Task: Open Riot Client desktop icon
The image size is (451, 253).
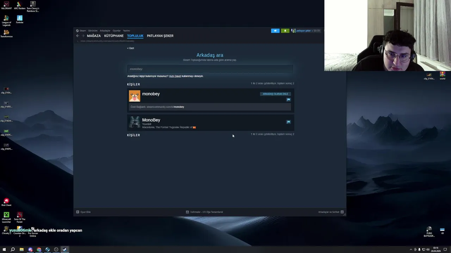Action: pos(6,202)
